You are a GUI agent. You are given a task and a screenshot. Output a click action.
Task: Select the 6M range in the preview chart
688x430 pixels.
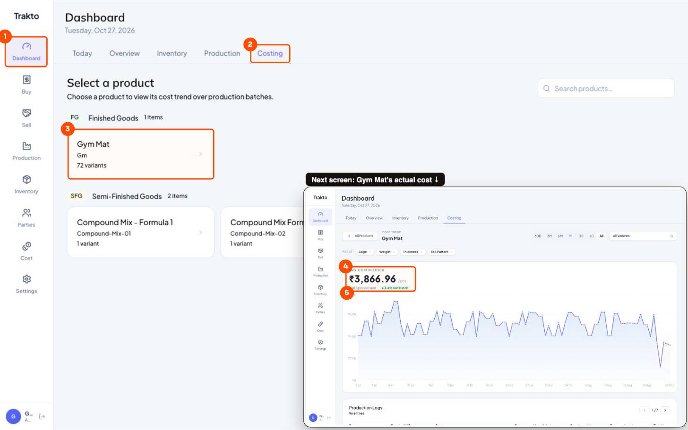click(x=560, y=236)
